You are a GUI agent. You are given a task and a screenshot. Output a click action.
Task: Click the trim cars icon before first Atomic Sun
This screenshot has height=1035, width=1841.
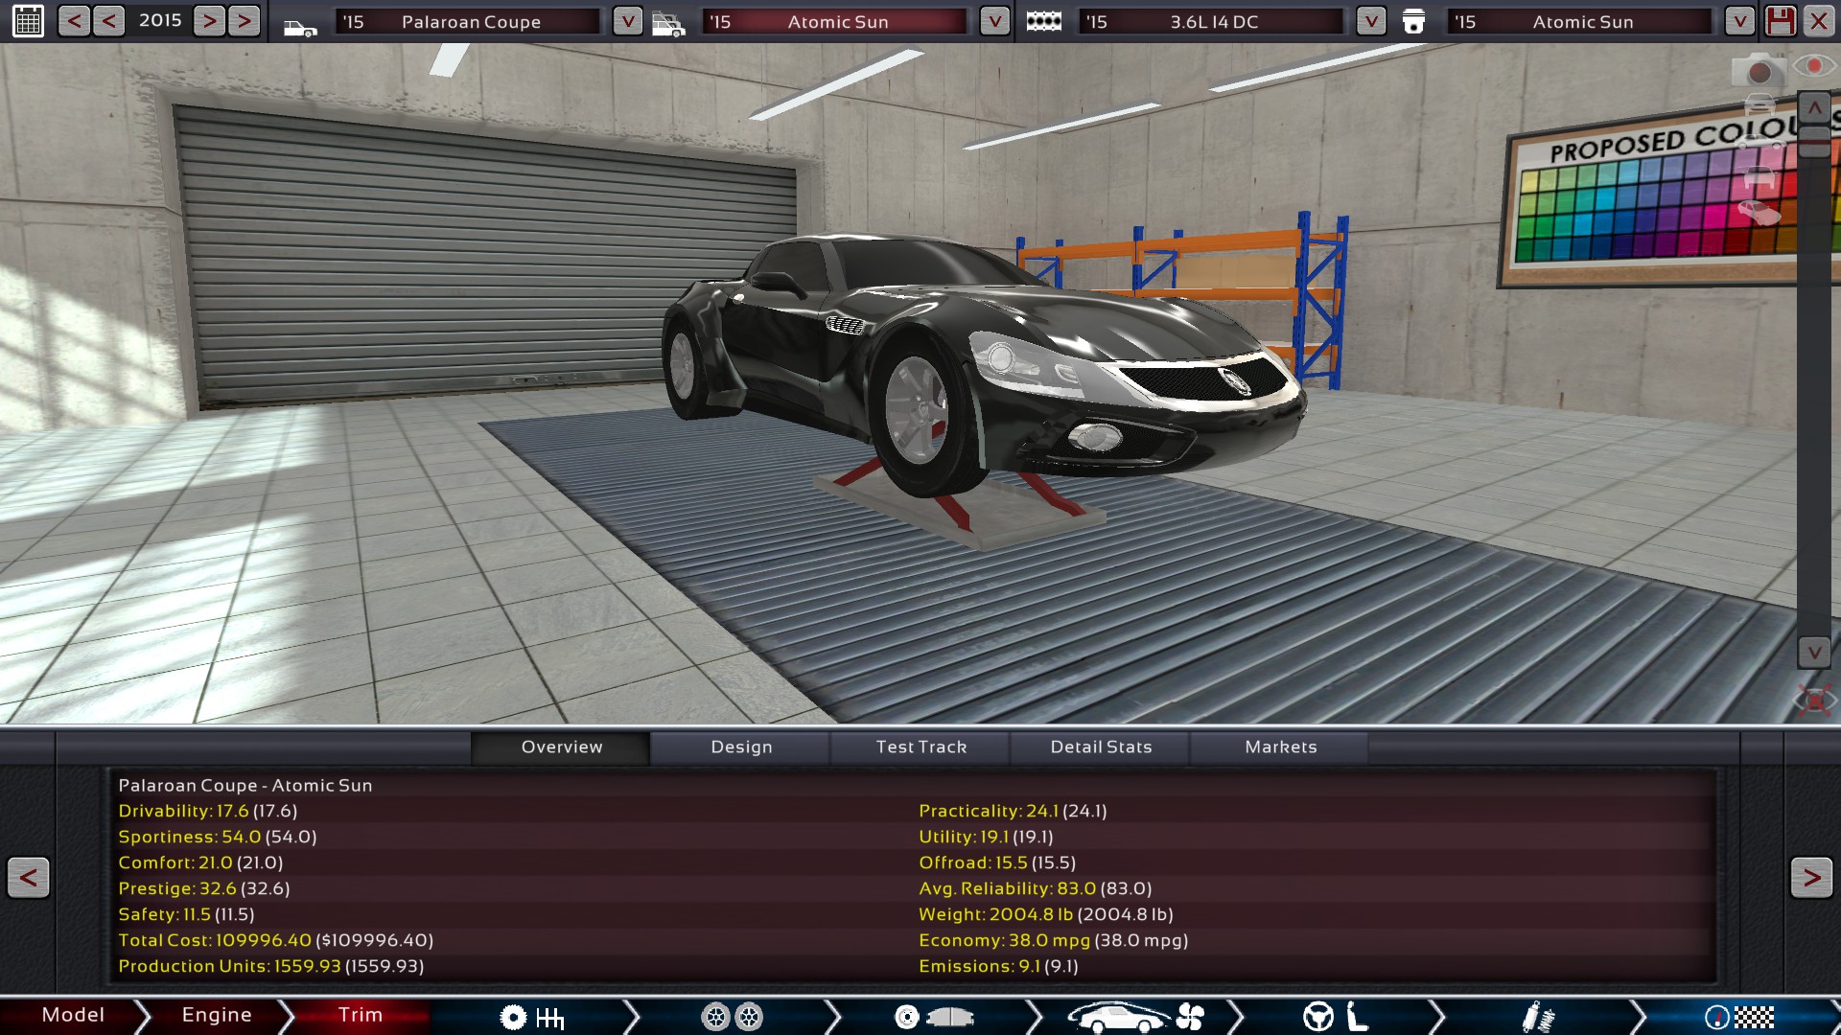pos(668,24)
